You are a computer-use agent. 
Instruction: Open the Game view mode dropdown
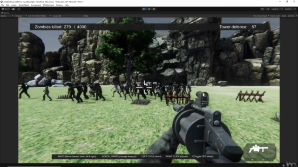click(7, 16)
